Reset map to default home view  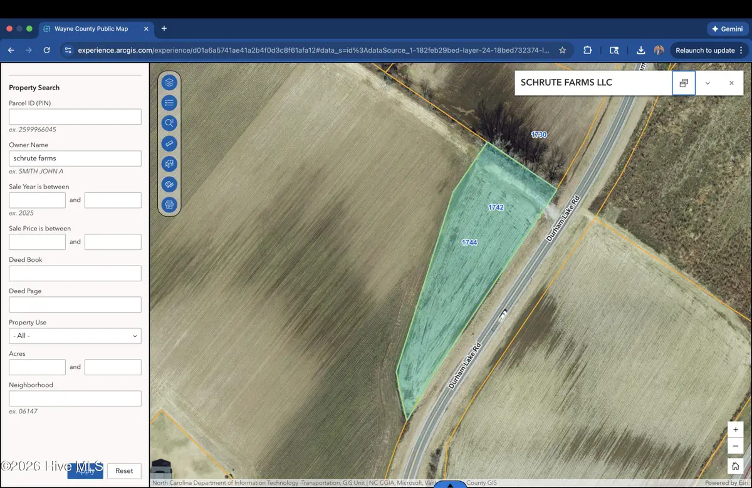point(735,465)
